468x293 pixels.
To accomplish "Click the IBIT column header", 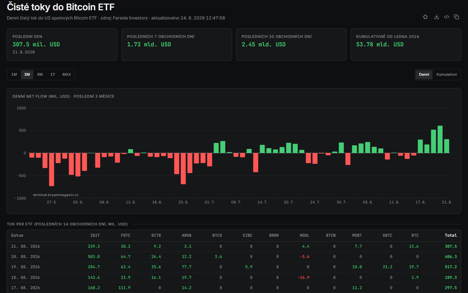I will tap(95, 235).
